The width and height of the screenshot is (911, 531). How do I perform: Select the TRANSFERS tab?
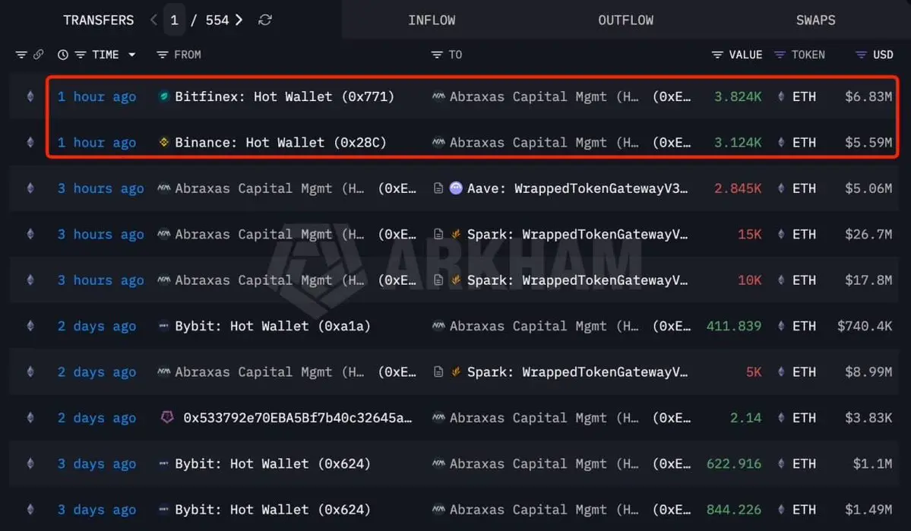click(x=98, y=21)
